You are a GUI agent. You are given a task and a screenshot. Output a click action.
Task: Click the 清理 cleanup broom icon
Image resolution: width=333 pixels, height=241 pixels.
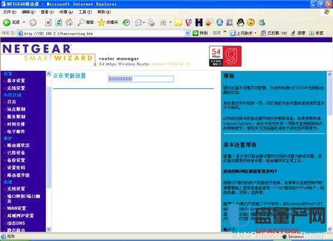pos(293,33)
